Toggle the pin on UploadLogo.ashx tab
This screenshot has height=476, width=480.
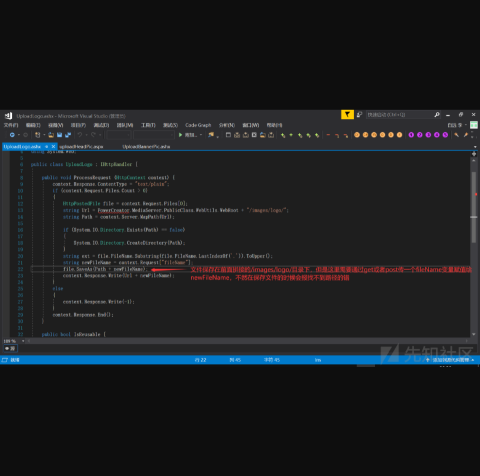(x=46, y=146)
